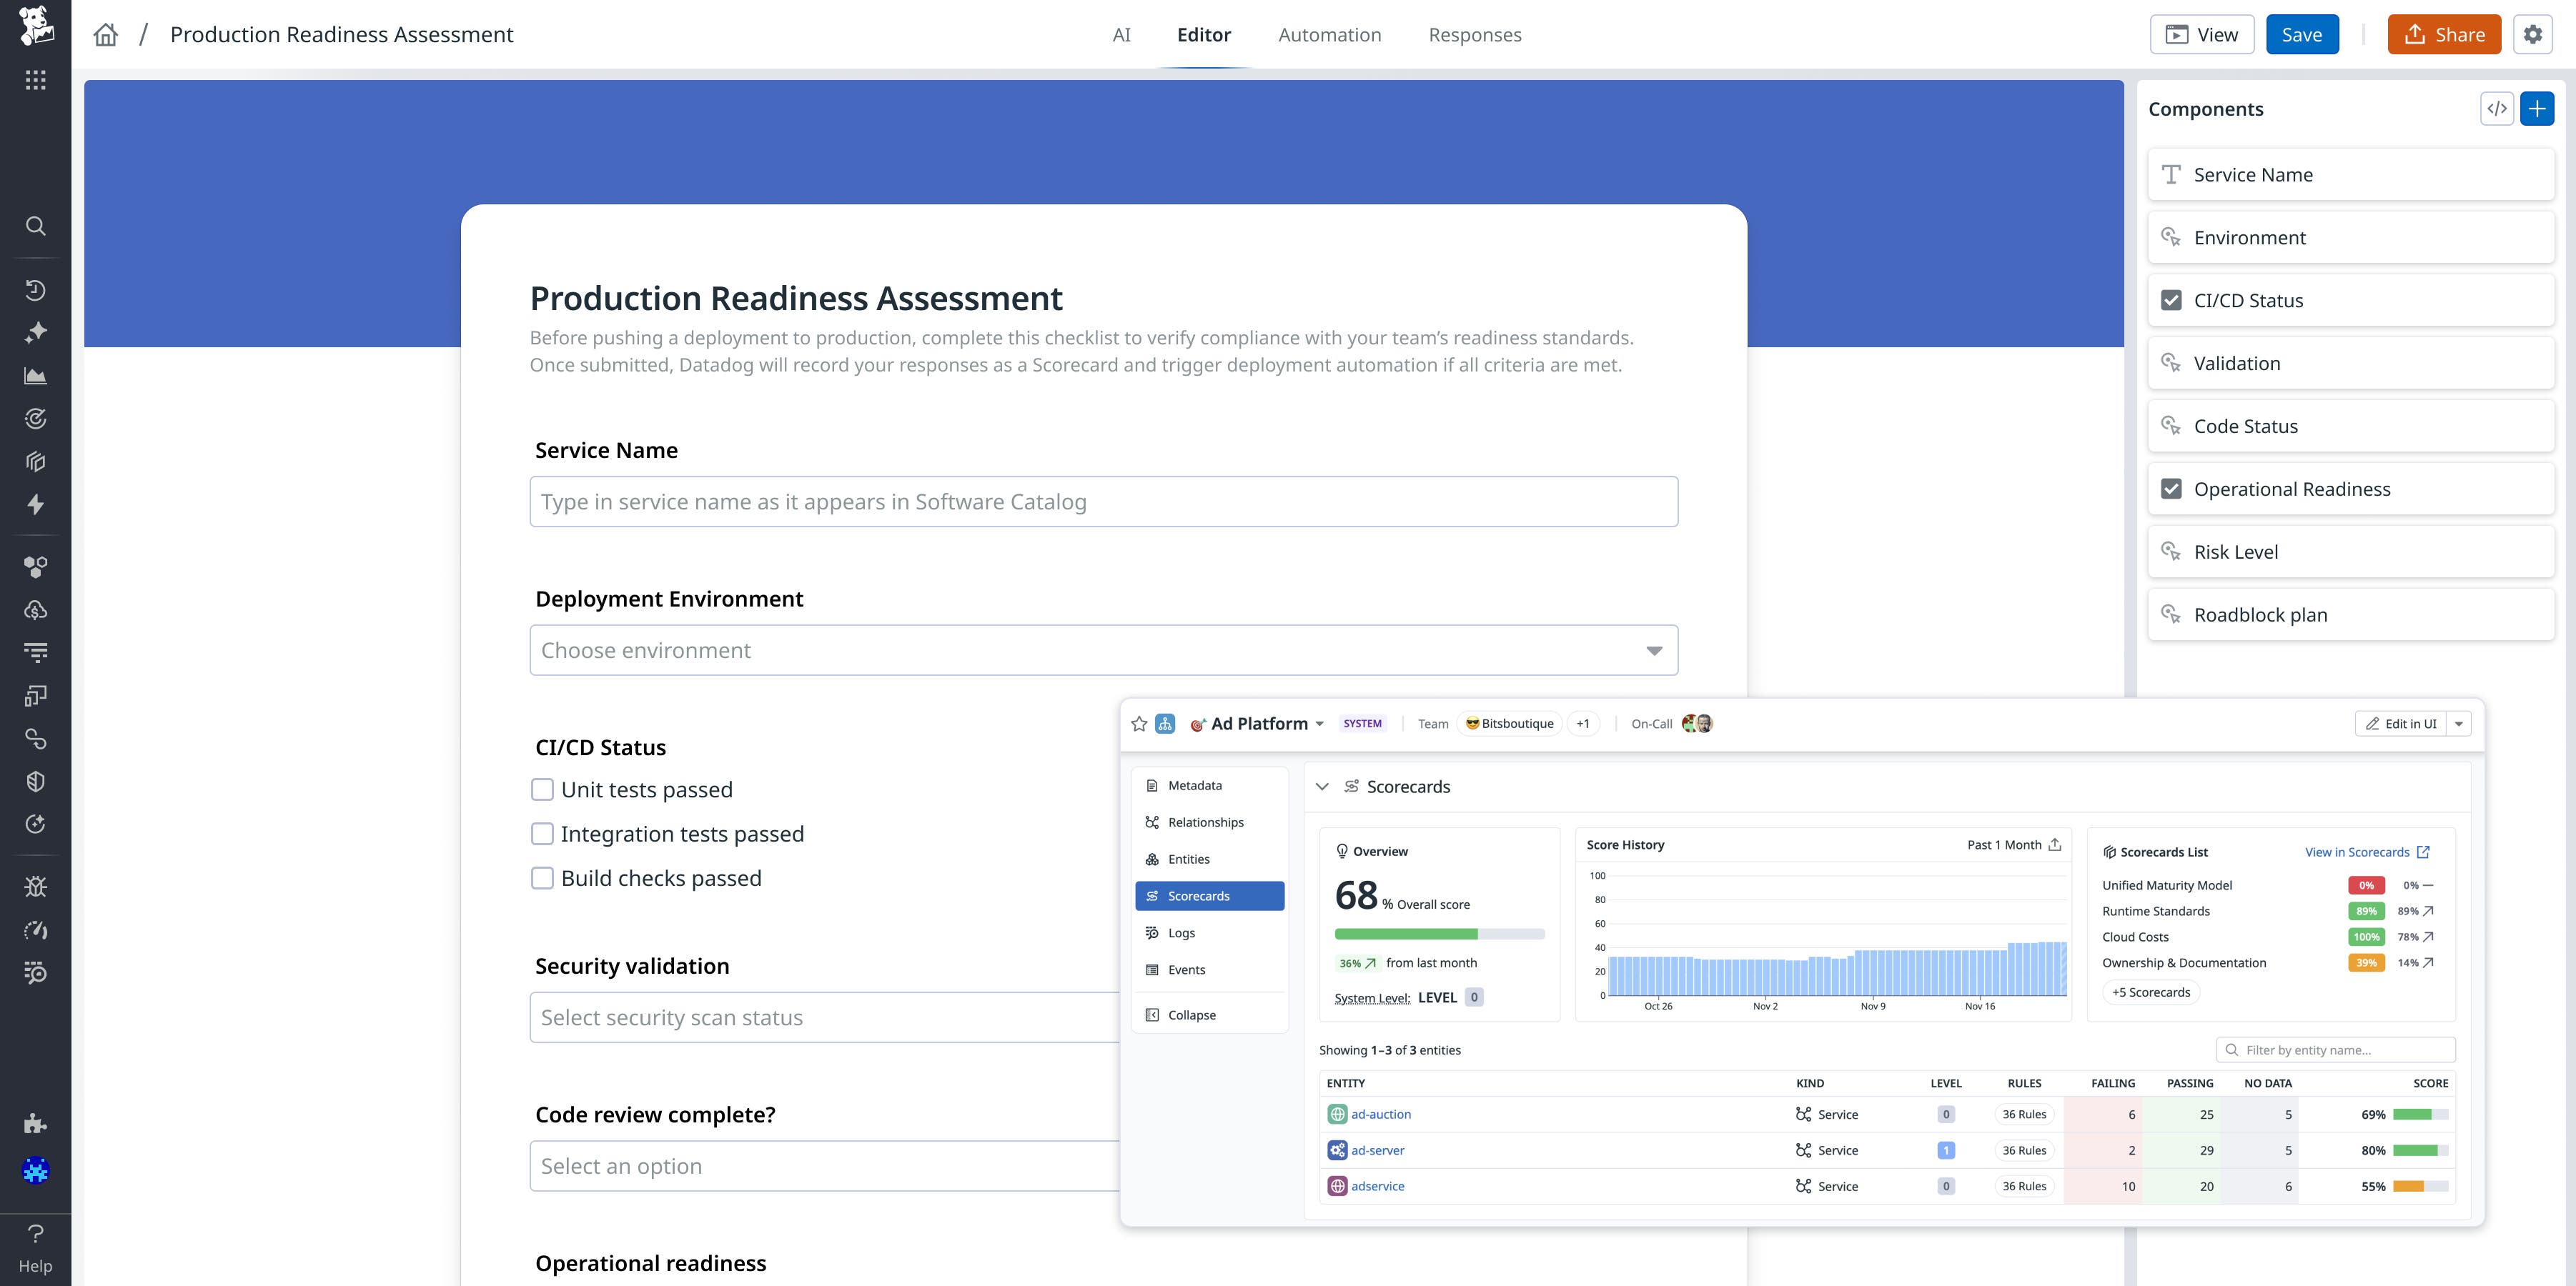Collapse the Scorecards section chevron
The width and height of the screenshot is (2576, 1286).
coord(1323,787)
